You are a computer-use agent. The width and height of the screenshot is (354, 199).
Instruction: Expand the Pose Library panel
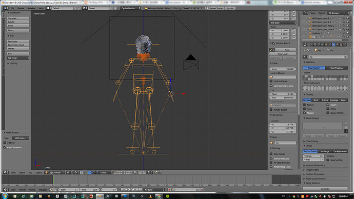pyautogui.click(x=312, y=141)
